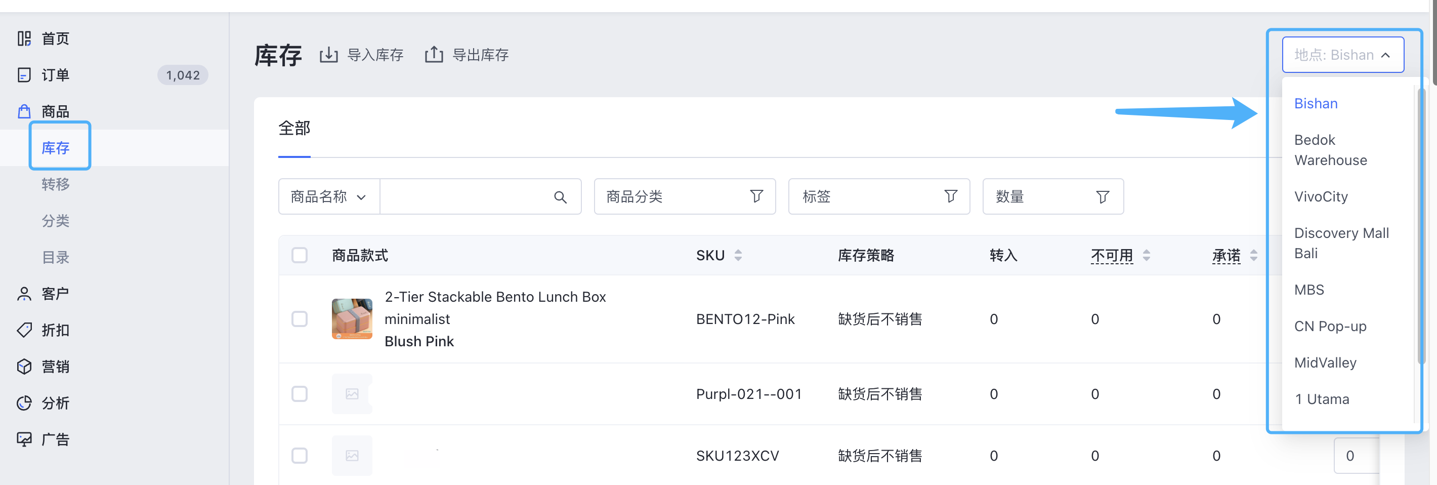Go to 订单 orders page
Image resolution: width=1437 pixels, height=485 pixels.
click(55, 75)
